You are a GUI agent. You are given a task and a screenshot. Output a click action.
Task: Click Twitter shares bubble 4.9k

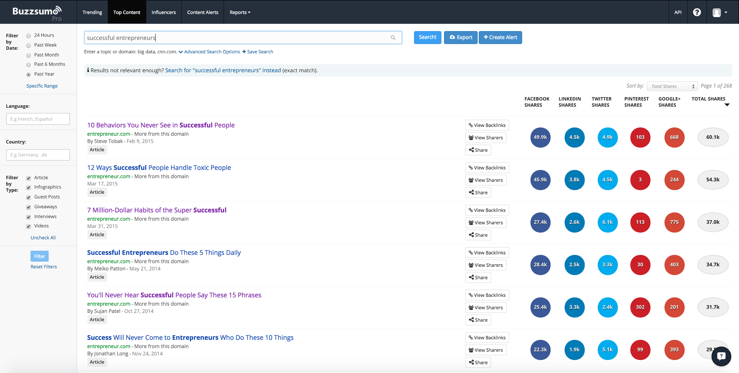[607, 137]
